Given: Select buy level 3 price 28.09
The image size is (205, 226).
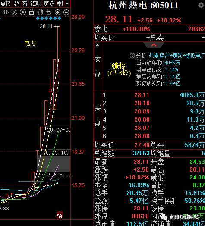Looking at the screenshot, I should click(x=142, y=111).
